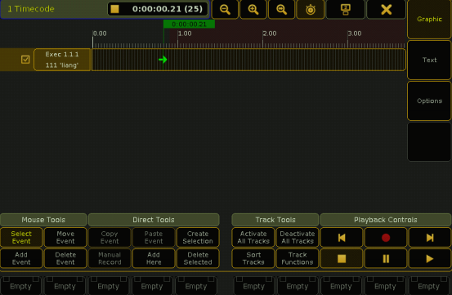Stop playback with the yellow square button

click(342, 259)
